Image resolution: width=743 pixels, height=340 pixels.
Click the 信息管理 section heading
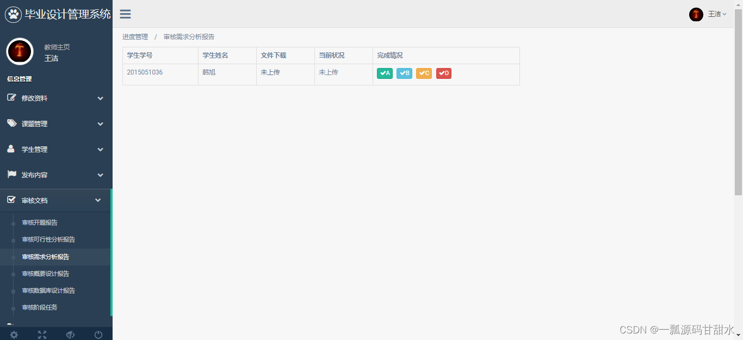click(20, 79)
